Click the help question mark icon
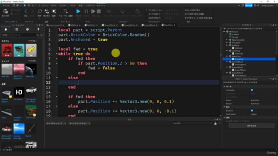Viewport: 278px width, 156px height. [x=255, y=6]
